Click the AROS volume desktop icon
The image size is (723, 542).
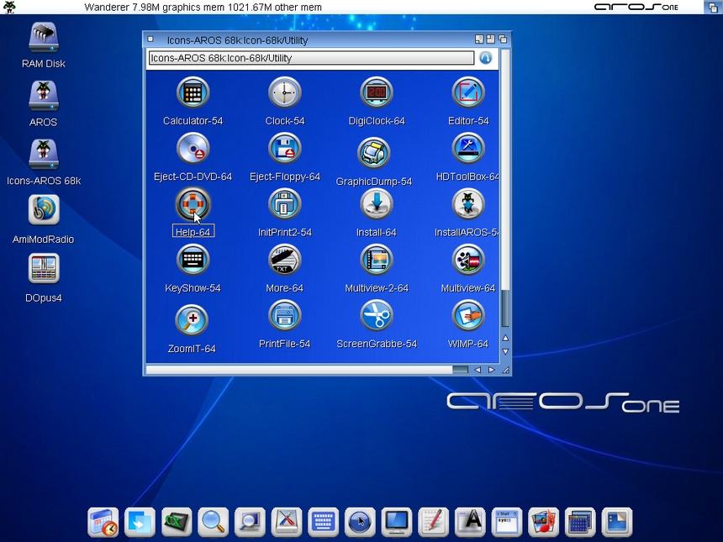(44, 96)
